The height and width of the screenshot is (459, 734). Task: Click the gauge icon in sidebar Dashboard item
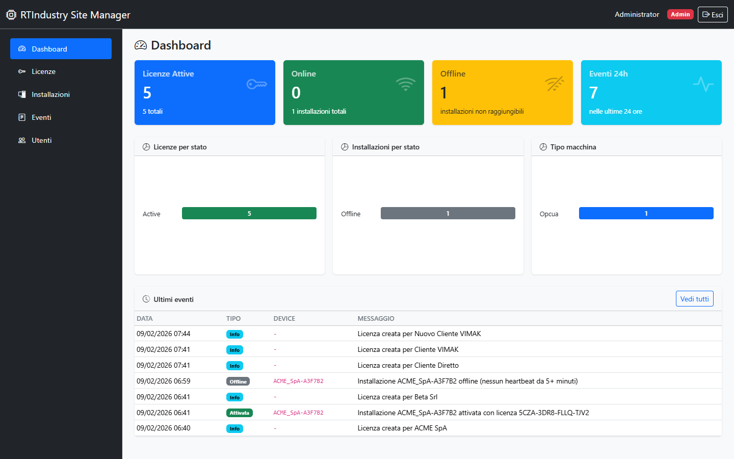coord(22,49)
